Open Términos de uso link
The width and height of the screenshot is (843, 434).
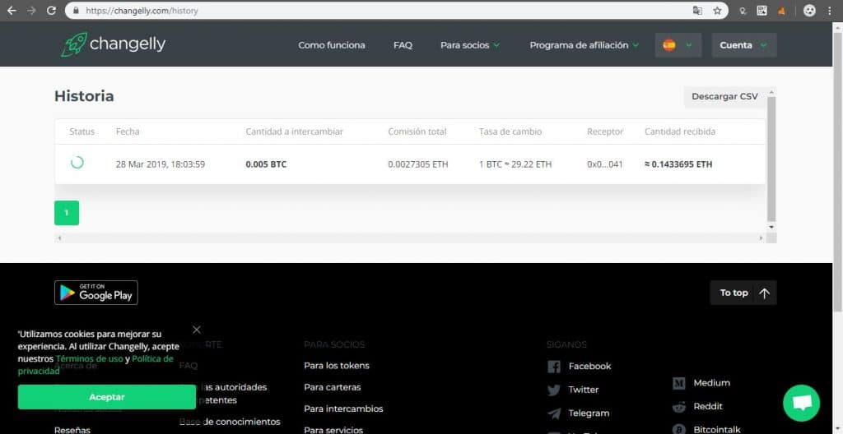89,359
